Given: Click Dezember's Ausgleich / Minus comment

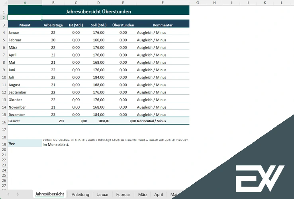Looking at the screenshot, I should (x=163, y=114).
